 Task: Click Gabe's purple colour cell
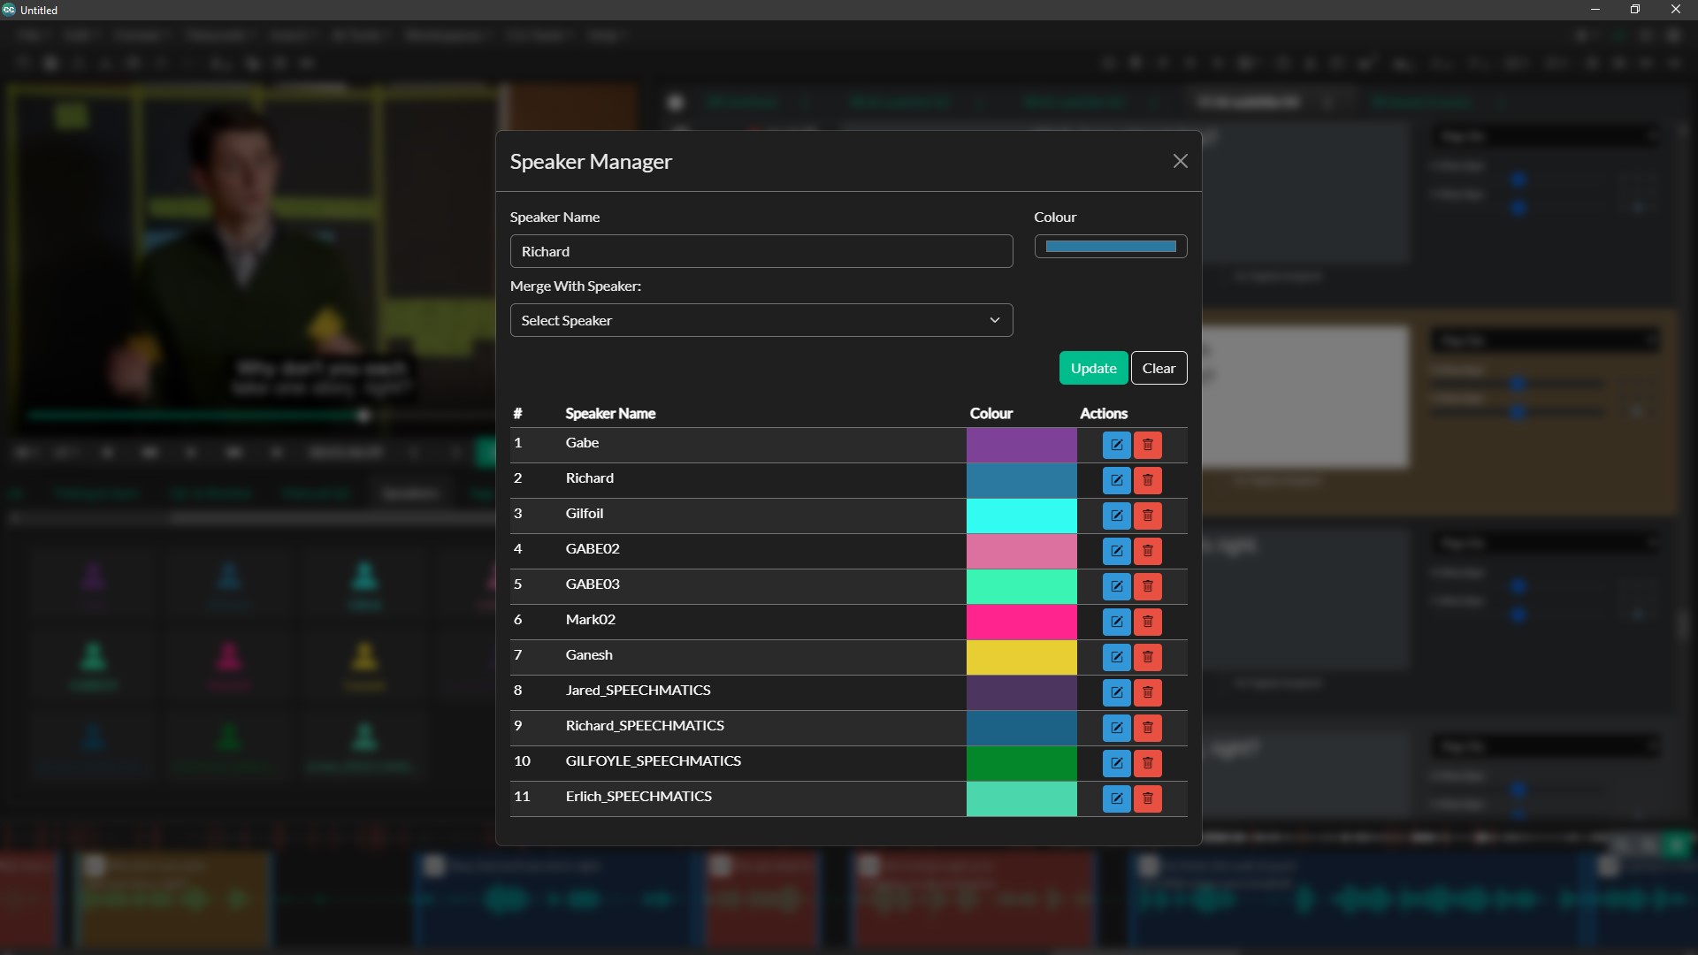point(1021,445)
